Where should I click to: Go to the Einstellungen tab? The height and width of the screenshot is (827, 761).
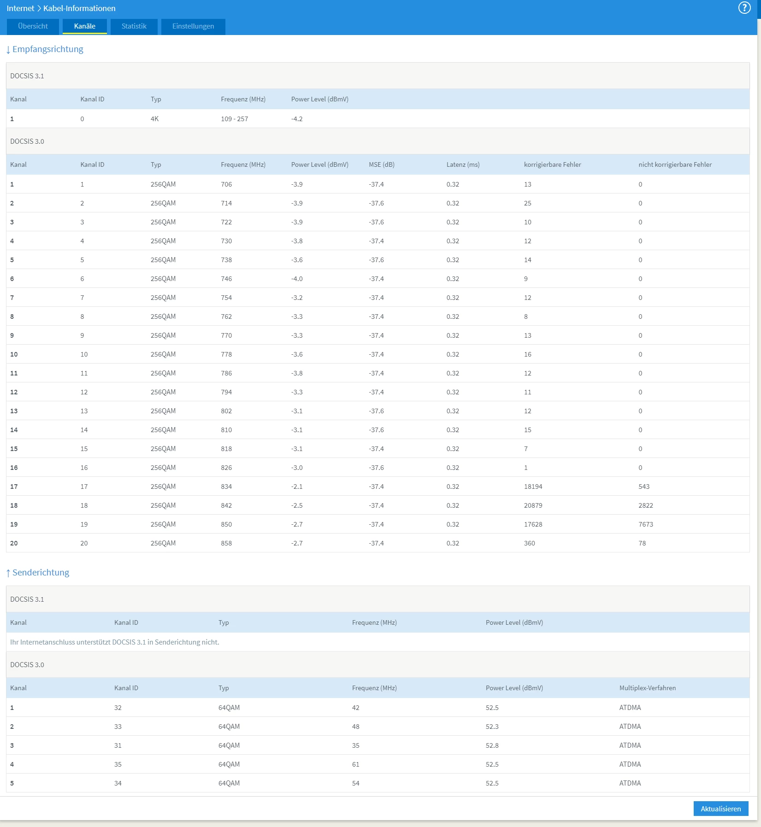193,26
